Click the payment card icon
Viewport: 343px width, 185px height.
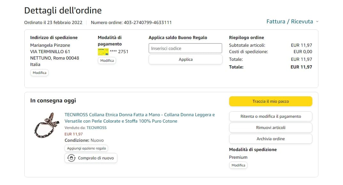pos(103,52)
